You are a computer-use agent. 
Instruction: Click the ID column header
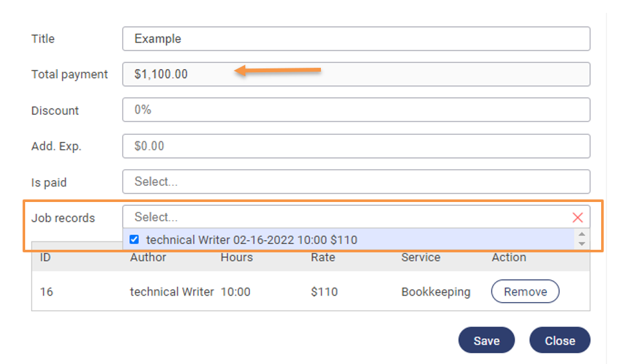[46, 258]
